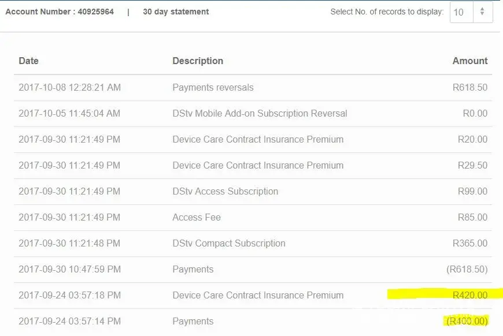
Task: Select the Payments reversals row description
Action: pyautogui.click(x=213, y=88)
